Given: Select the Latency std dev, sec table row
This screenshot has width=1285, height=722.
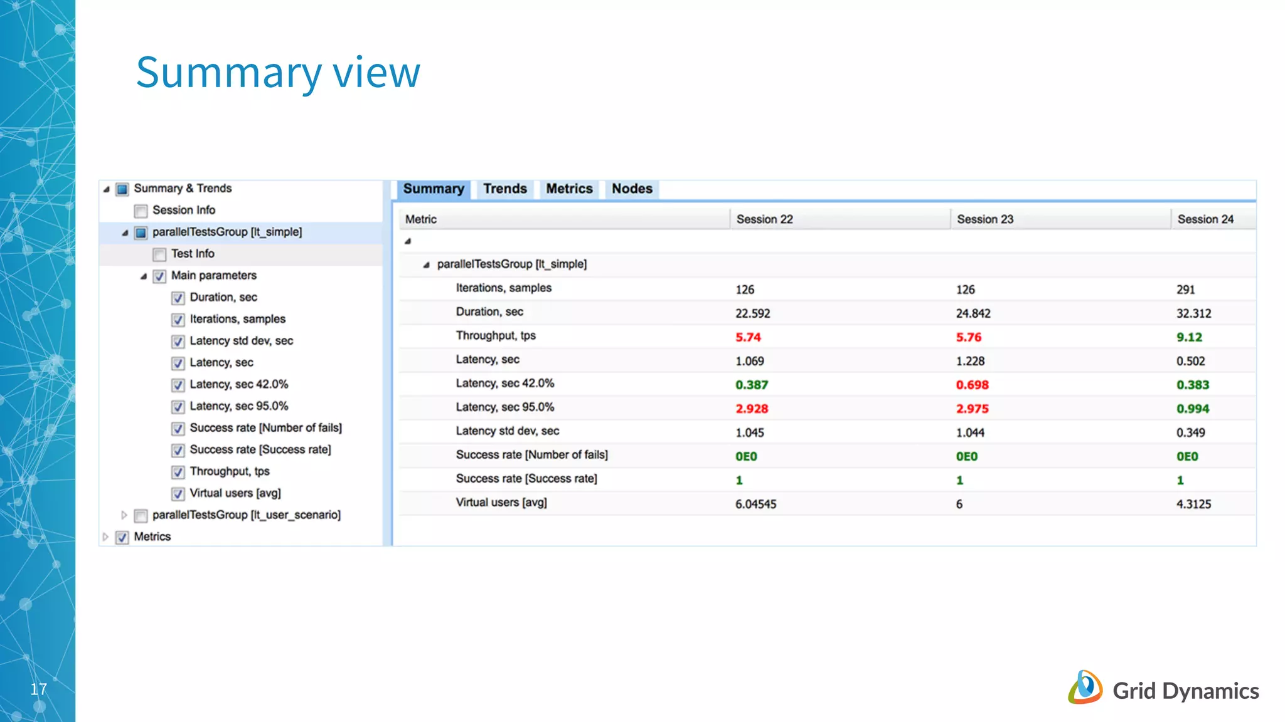Looking at the screenshot, I should 827,432.
